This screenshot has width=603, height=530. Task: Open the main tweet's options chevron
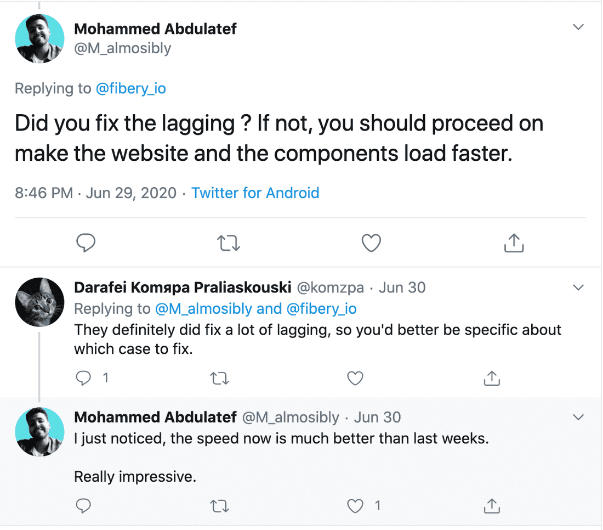[578, 27]
